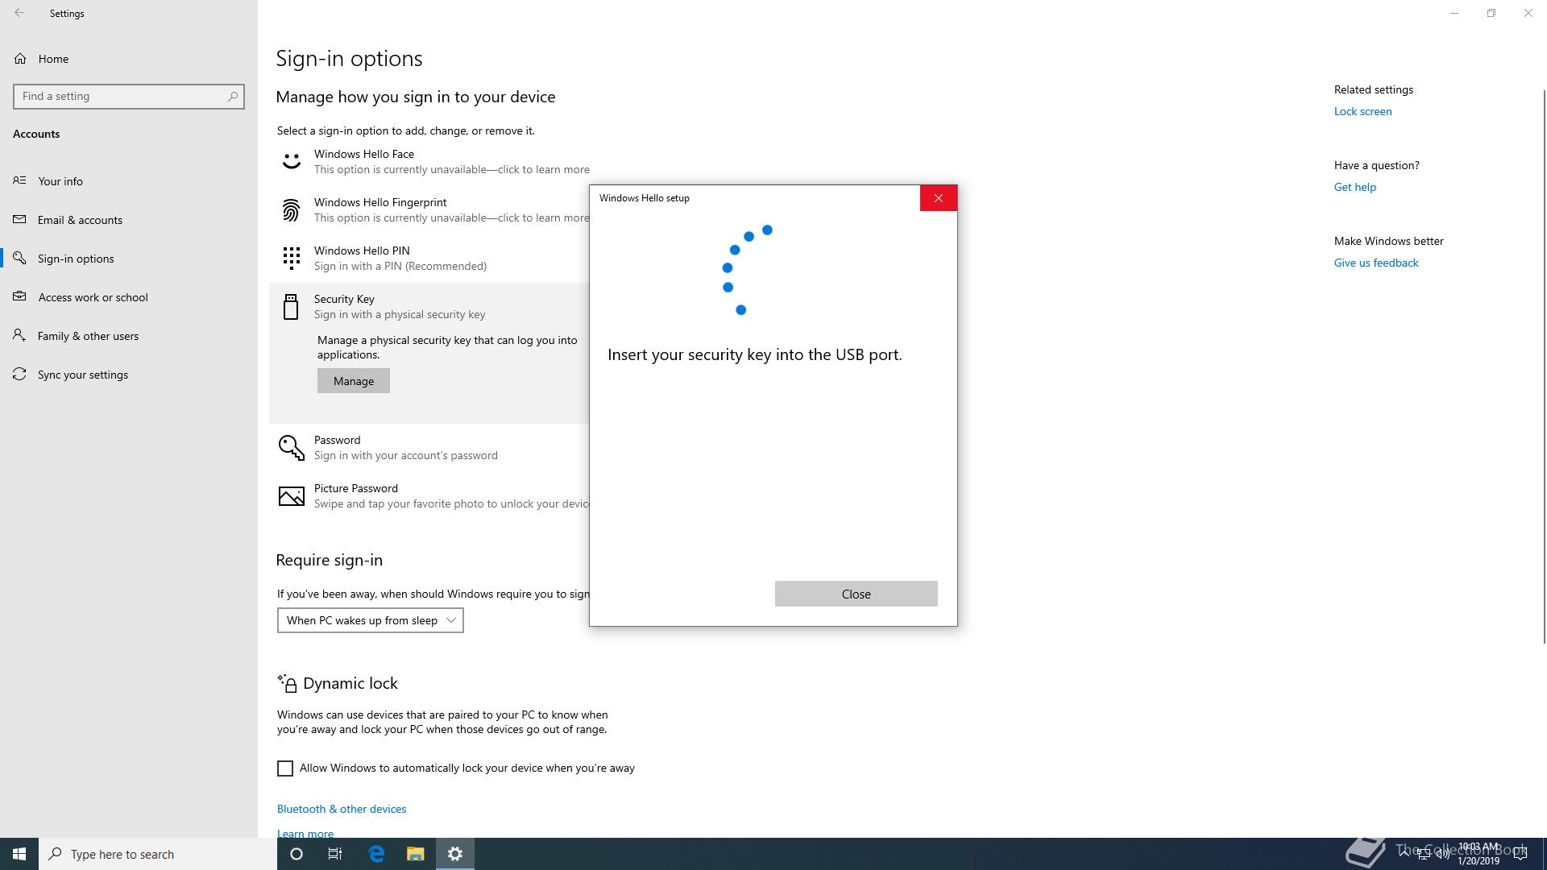This screenshot has height=870, width=1547.
Task: Click the Picture Password image icon
Action: pos(291,496)
